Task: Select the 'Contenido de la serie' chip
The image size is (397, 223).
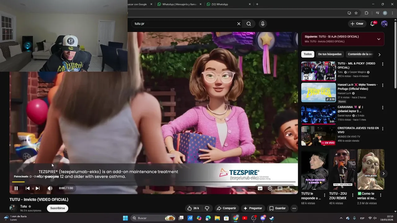Action: click(360, 54)
